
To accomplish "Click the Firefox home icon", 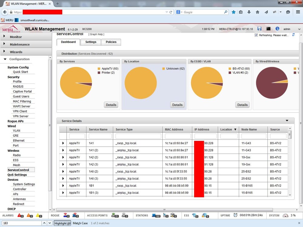I will (x=257, y=12).
